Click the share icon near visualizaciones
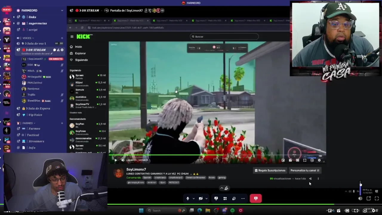Viewport: 382px width, 215px height. coord(310,179)
